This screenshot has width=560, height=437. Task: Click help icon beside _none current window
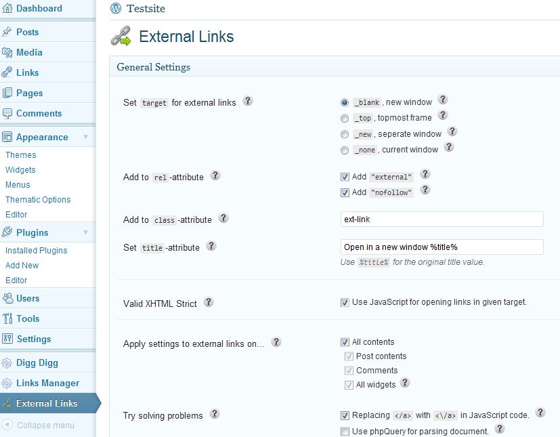point(449,147)
